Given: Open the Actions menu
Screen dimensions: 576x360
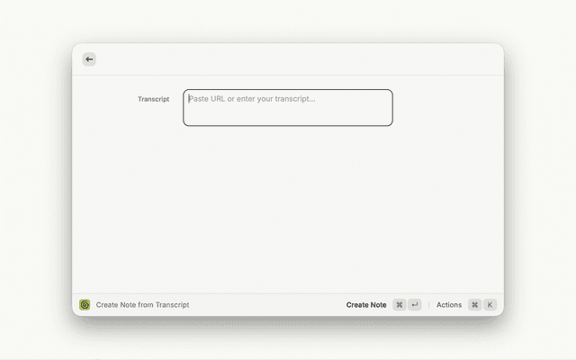Looking at the screenshot, I should (449, 305).
